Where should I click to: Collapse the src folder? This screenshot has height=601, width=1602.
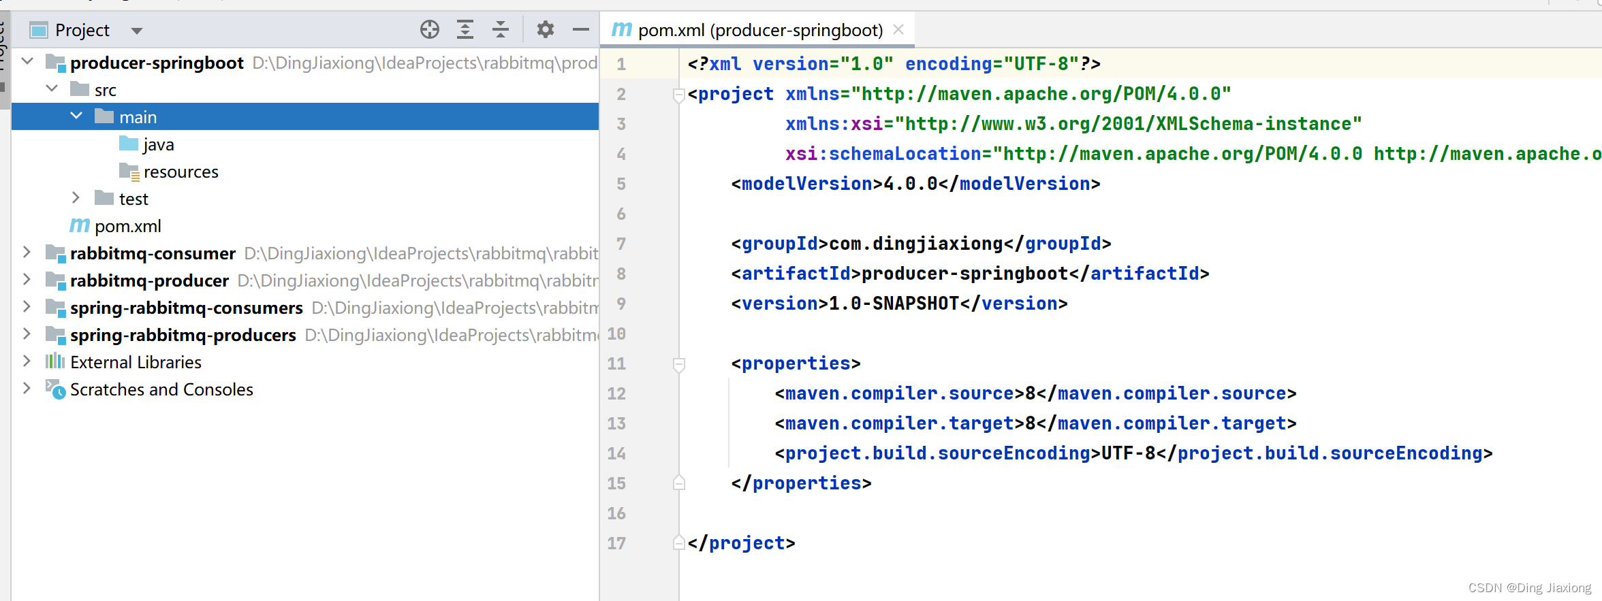tap(52, 88)
